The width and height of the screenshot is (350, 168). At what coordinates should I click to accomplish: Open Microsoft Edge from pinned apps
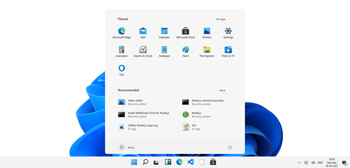121,31
